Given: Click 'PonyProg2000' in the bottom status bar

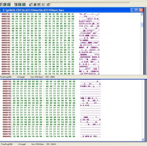Looking at the screenshot, I should click(7, 144).
